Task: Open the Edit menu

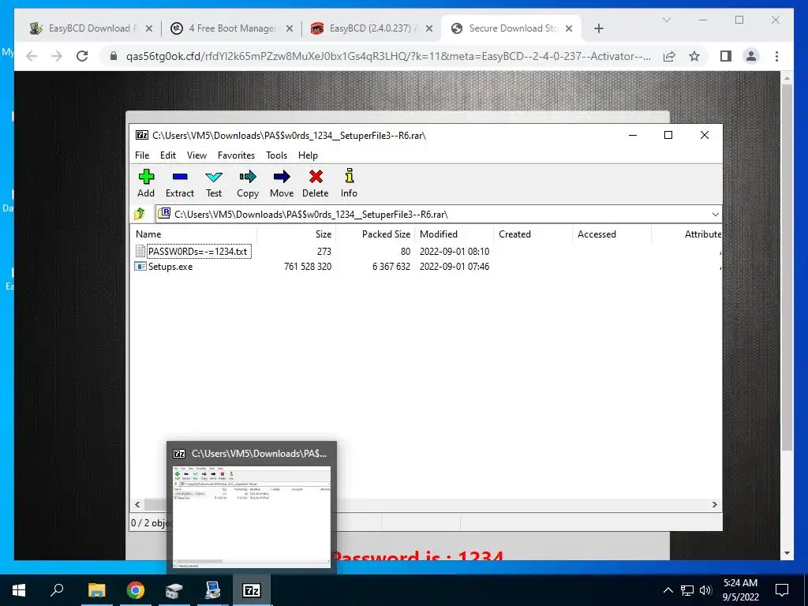Action: pos(168,155)
